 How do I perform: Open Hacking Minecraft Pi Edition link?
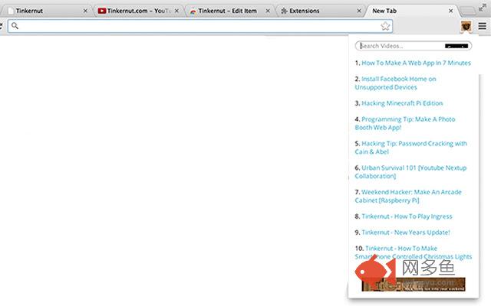pyautogui.click(x=402, y=103)
